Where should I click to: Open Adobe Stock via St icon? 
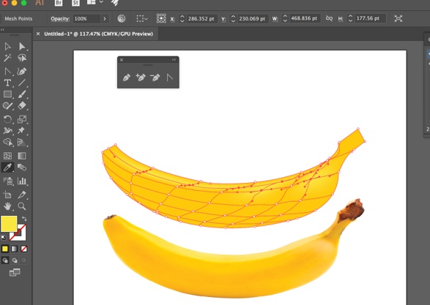coord(75,3)
